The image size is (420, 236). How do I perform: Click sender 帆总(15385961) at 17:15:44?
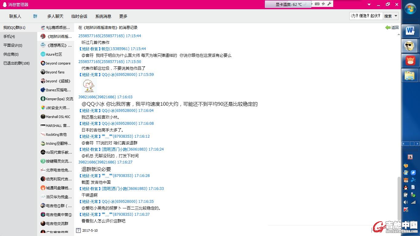click(x=112, y=49)
